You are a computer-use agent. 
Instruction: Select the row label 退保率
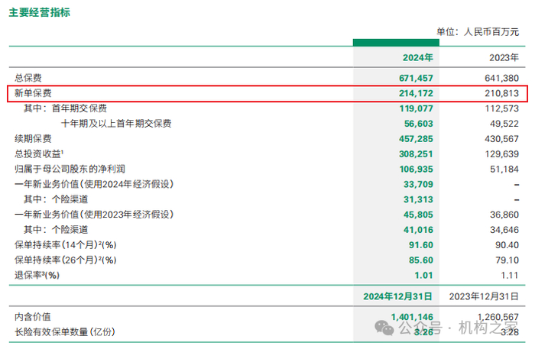(37, 275)
